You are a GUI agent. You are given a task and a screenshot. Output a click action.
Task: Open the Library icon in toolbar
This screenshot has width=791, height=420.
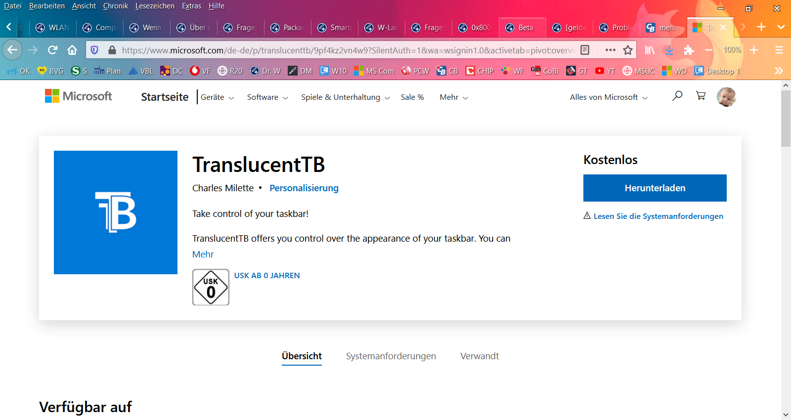point(650,50)
